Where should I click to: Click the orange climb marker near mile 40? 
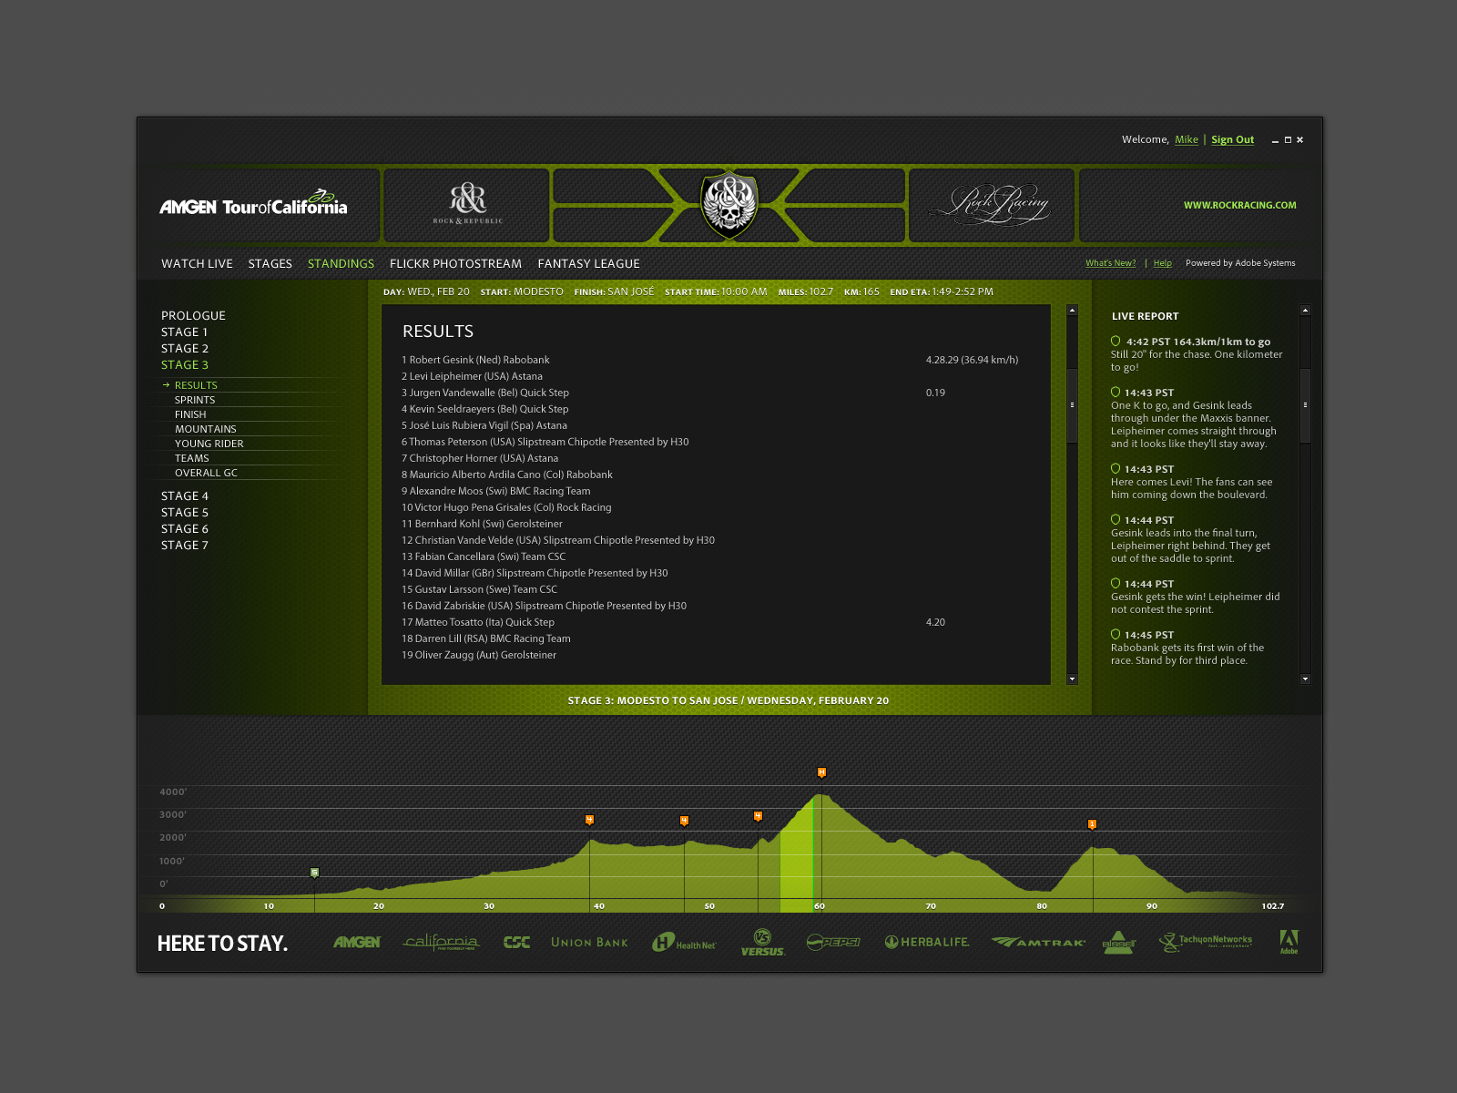click(x=589, y=820)
